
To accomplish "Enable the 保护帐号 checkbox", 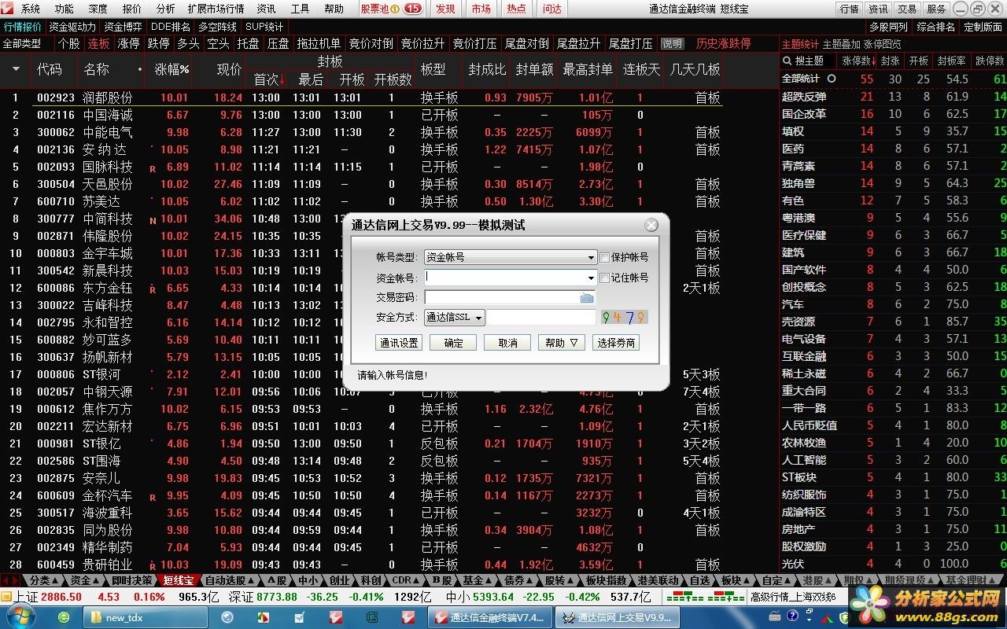I will (604, 257).
